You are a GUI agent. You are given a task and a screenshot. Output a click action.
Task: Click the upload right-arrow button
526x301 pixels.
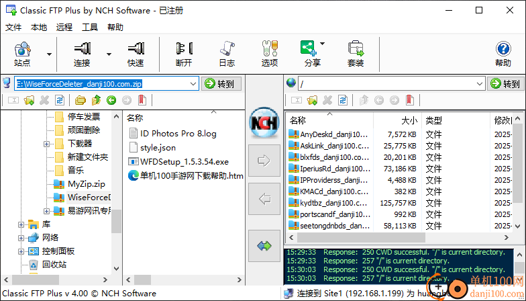pyautogui.click(x=264, y=161)
